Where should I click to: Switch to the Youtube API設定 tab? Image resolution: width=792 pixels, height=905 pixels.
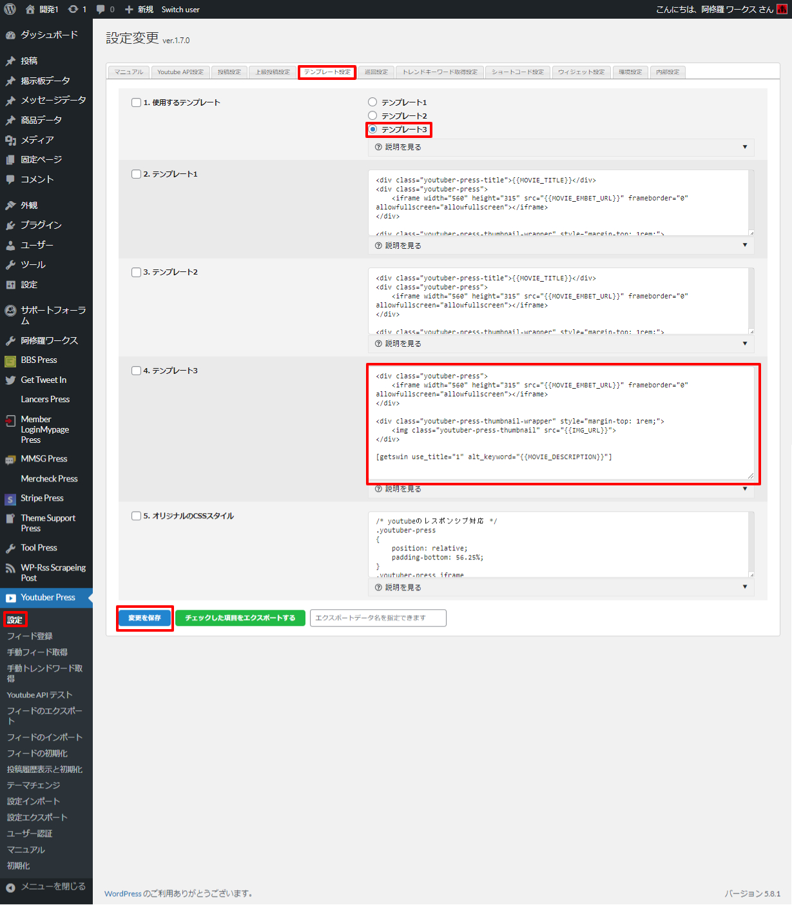click(x=180, y=72)
